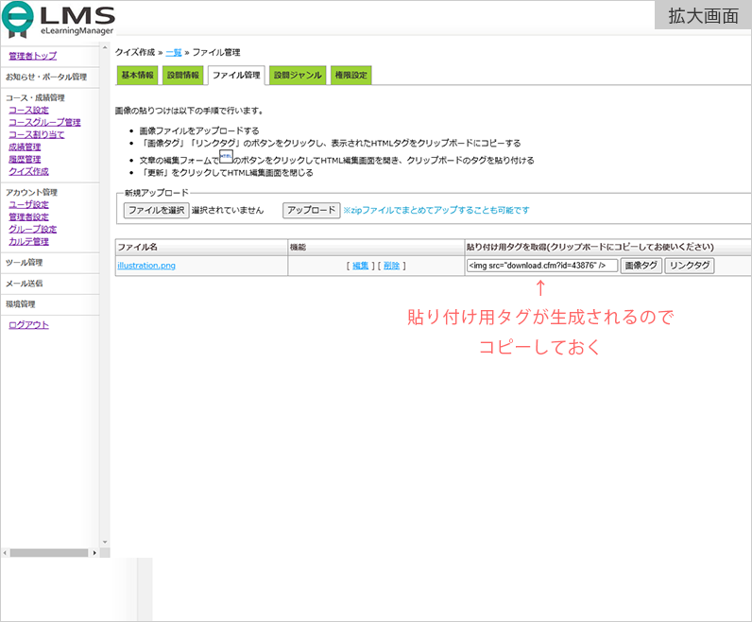This screenshot has width=752, height=622.
Task: Click the アップロード button
Action: tap(311, 210)
